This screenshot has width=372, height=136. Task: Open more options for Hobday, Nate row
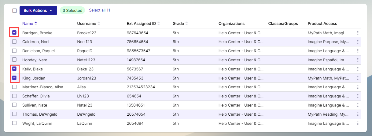click(358, 60)
